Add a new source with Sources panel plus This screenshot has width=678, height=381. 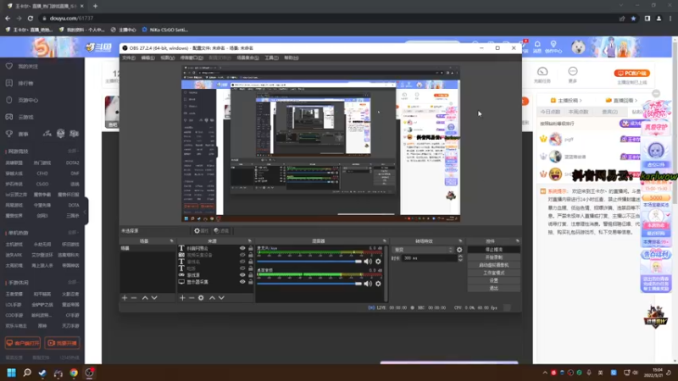pos(182,298)
